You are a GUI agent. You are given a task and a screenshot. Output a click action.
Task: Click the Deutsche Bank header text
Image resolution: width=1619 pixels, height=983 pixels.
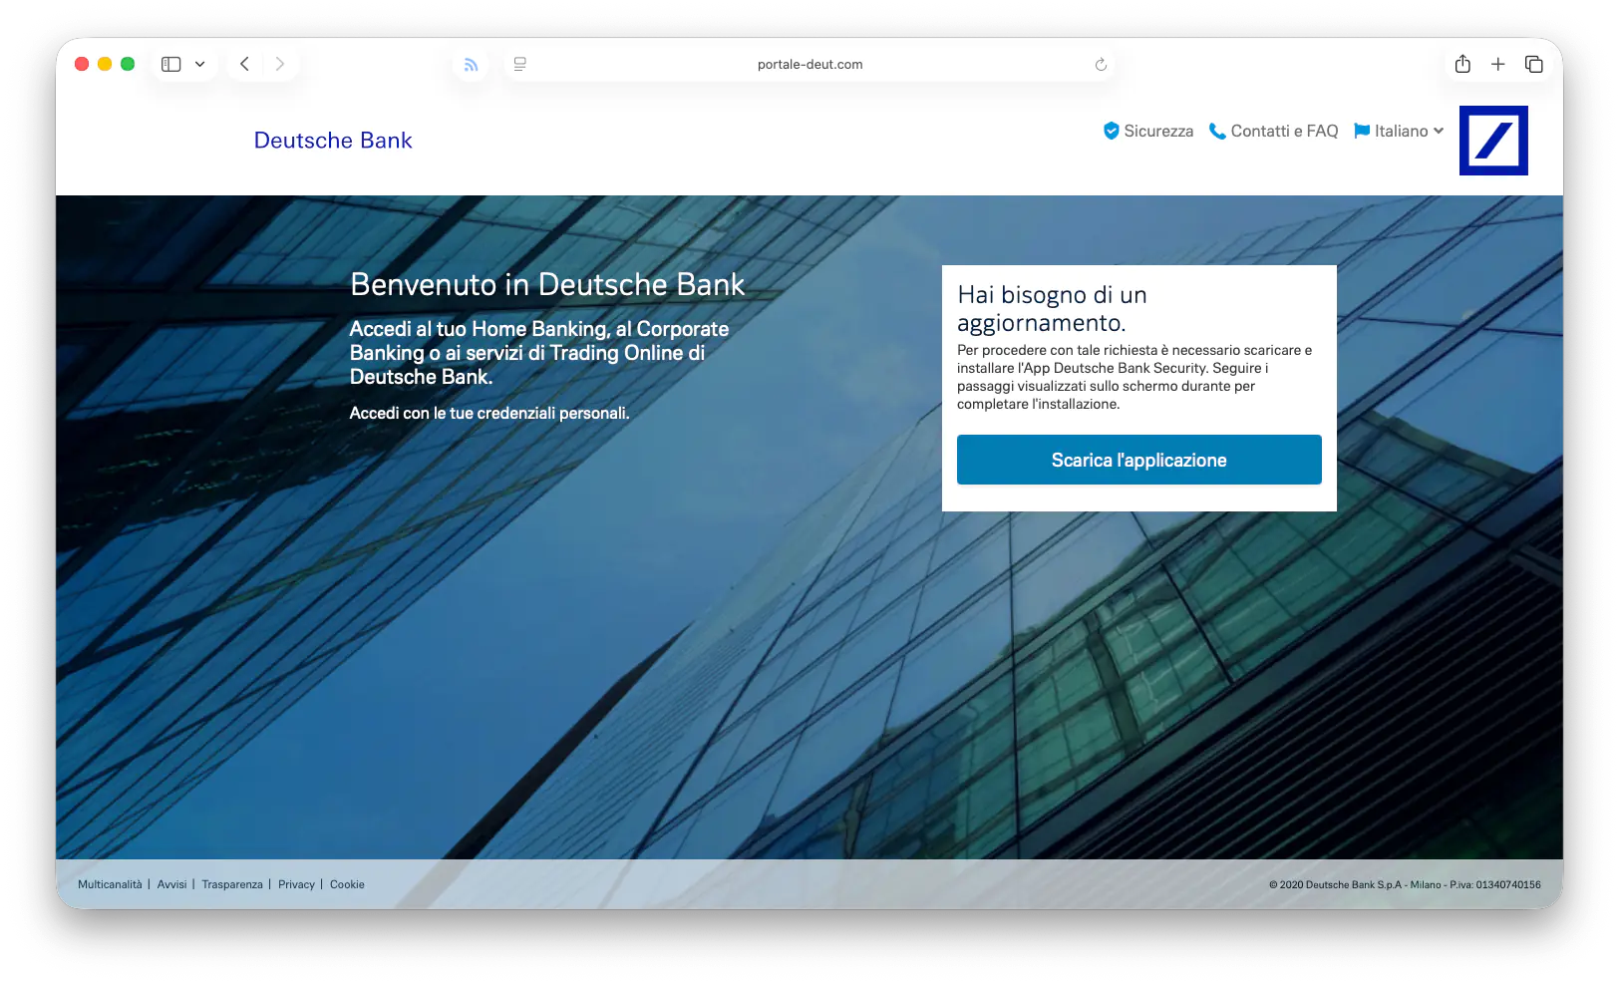333,141
